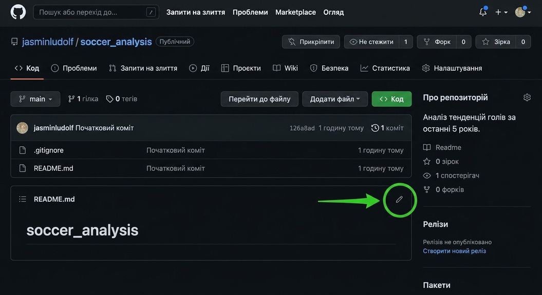Click the 'Прикріпити' pin button
This screenshot has width=542, height=295.
tap(311, 42)
